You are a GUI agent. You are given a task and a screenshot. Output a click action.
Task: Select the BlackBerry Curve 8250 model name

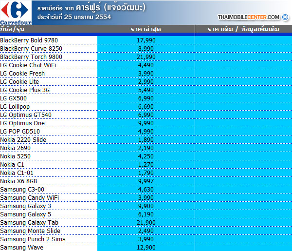[31, 49]
